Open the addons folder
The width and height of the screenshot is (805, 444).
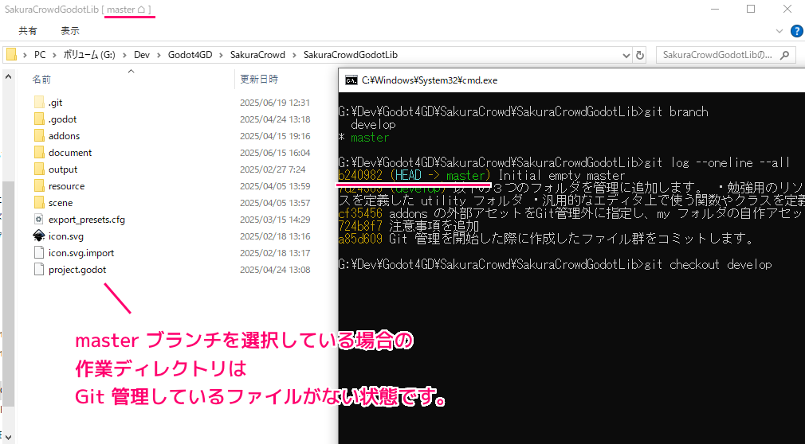tap(64, 136)
